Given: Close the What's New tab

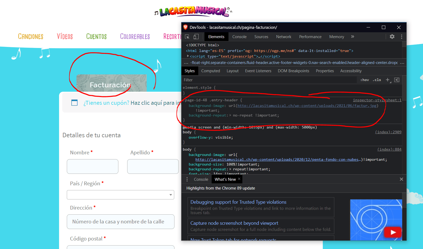Looking at the screenshot, I should (239, 179).
